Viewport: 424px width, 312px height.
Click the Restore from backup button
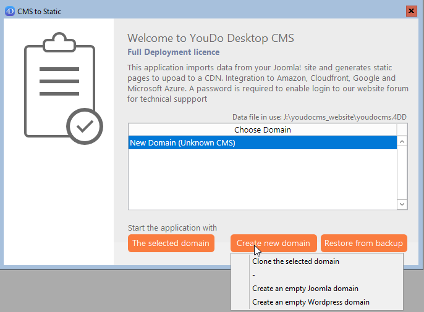tap(363, 243)
